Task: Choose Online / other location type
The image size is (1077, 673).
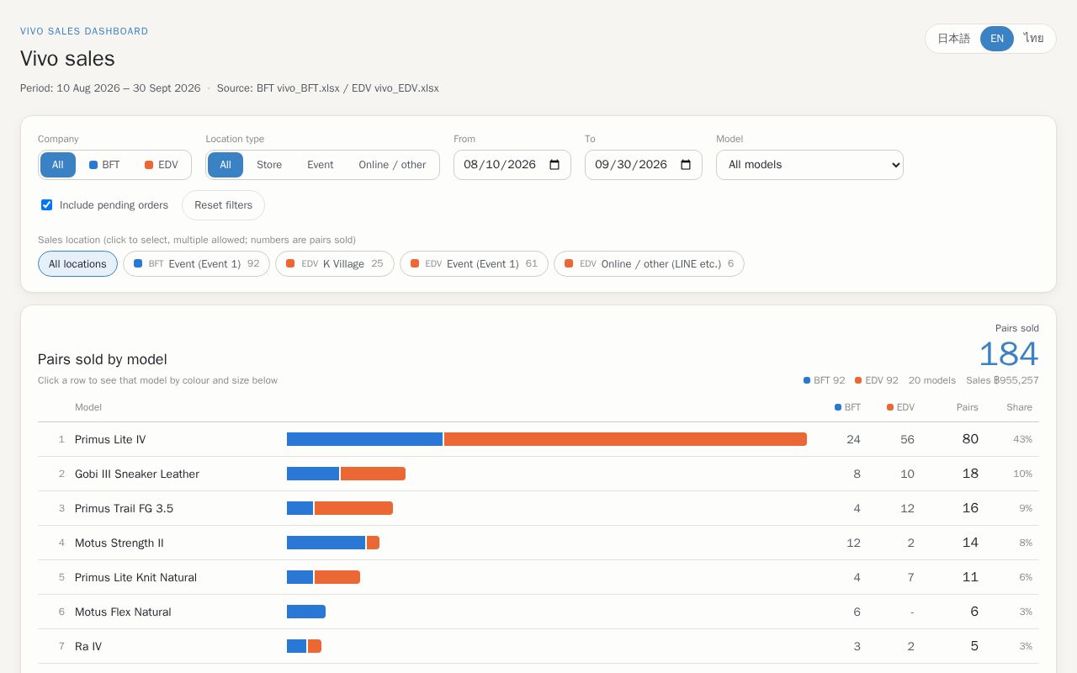Action: coord(392,165)
